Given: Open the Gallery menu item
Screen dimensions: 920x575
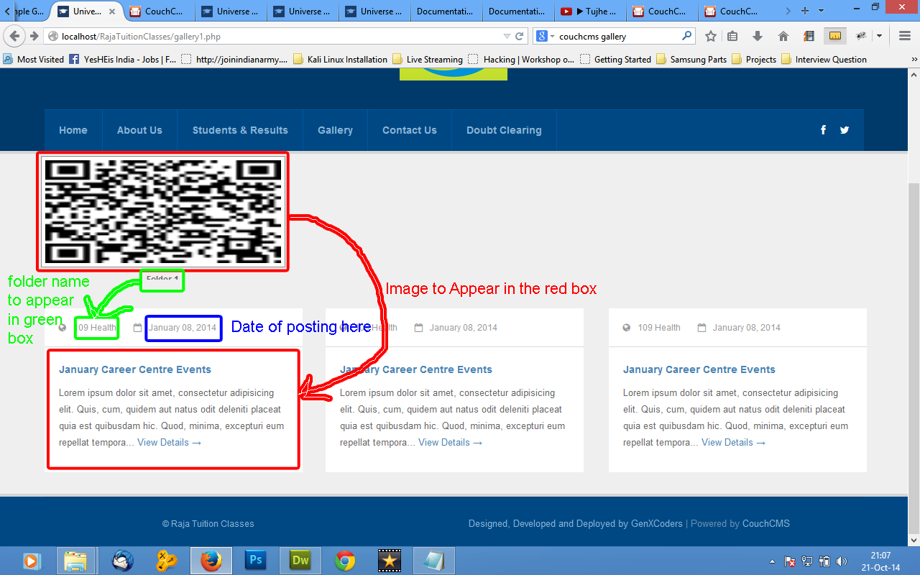Looking at the screenshot, I should click(335, 130).
